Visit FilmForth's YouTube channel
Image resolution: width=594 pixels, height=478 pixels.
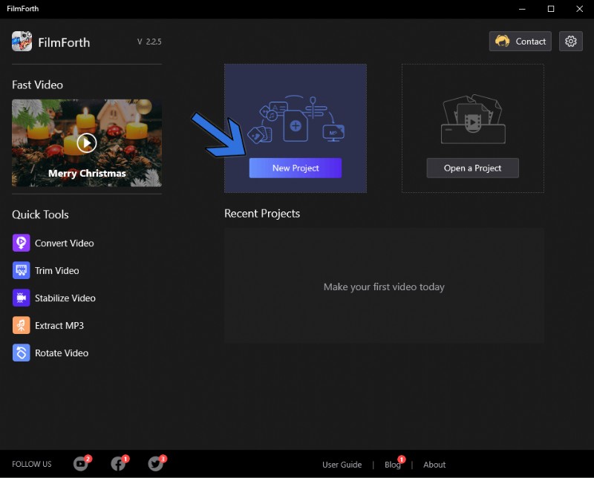[x=81, y=463]
